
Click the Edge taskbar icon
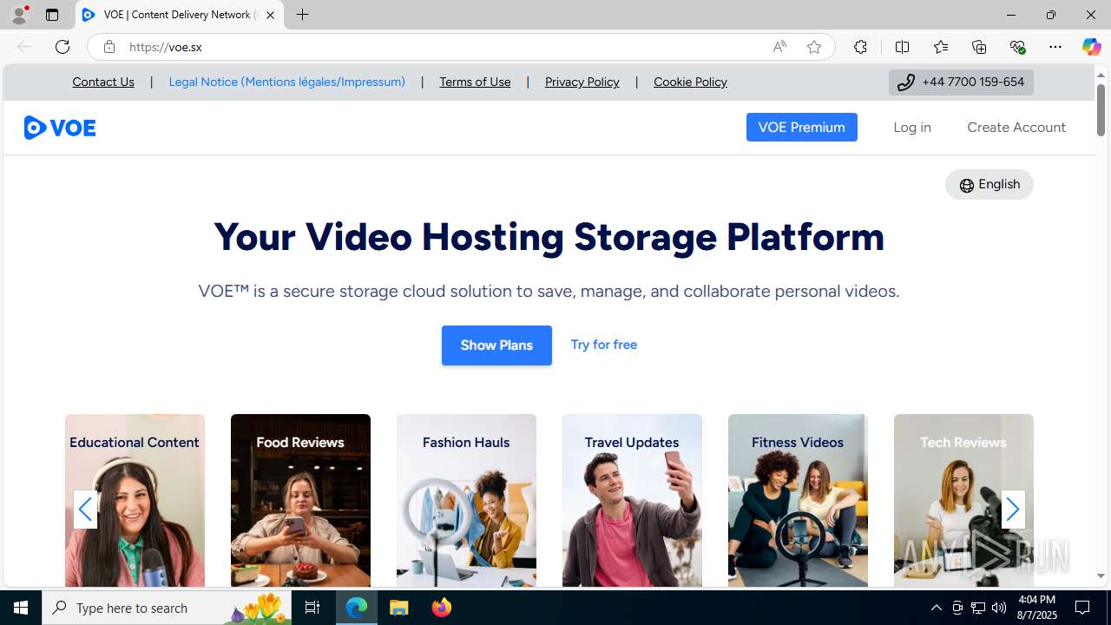[357, 608]
